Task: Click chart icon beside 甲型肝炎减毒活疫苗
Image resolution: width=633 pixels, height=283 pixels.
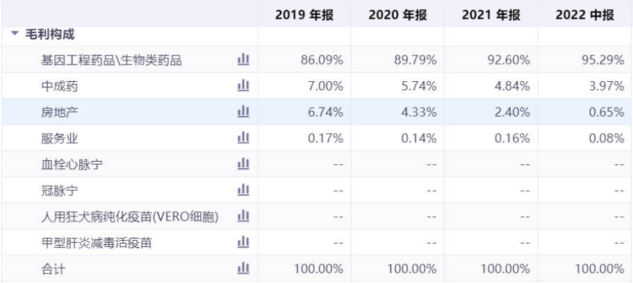Action: 243,241
